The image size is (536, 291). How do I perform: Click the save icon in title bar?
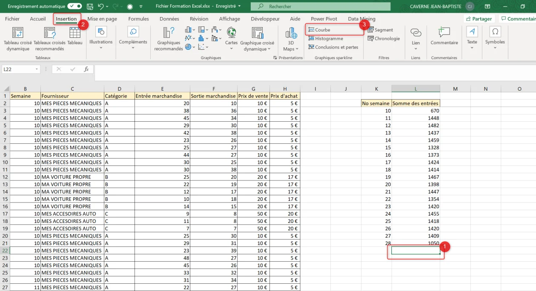click(89, 6)
